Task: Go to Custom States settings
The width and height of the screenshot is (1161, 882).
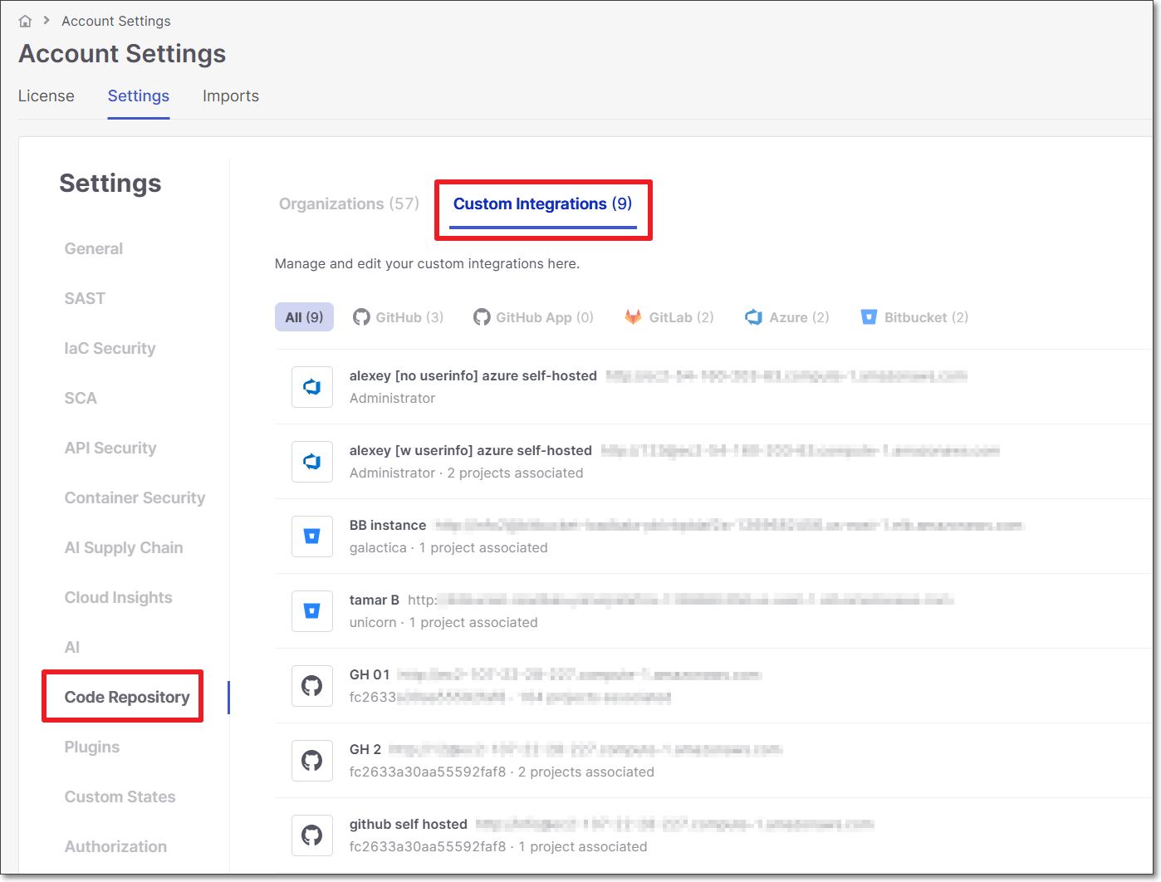Action: (x=120, y=797)
